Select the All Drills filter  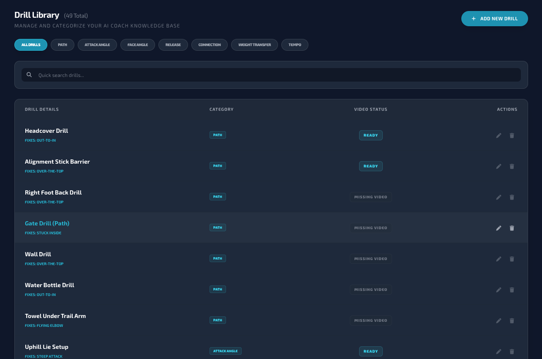click(31, 45)
